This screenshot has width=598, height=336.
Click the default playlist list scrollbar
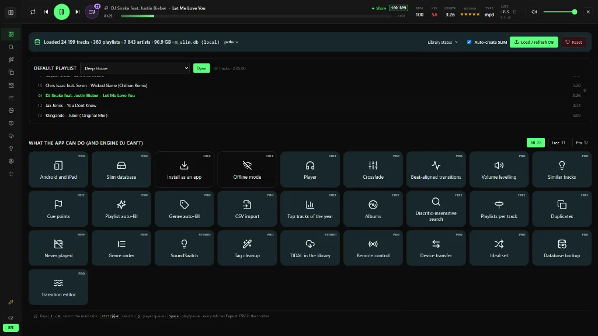click(x=585, y=91)
